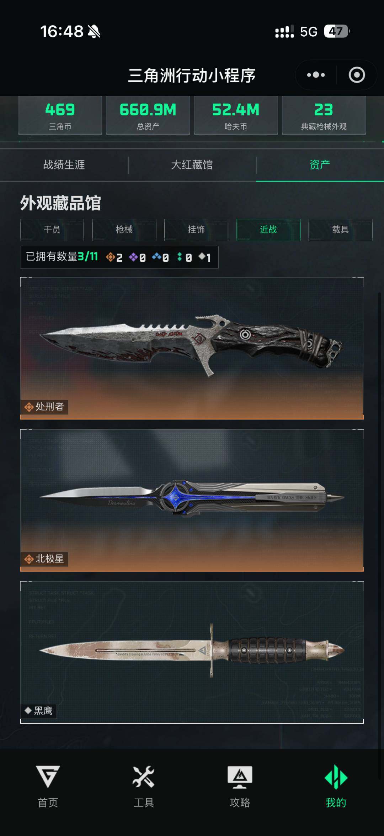
Task: Filter collection by 载具
Action: click(341, 230)
